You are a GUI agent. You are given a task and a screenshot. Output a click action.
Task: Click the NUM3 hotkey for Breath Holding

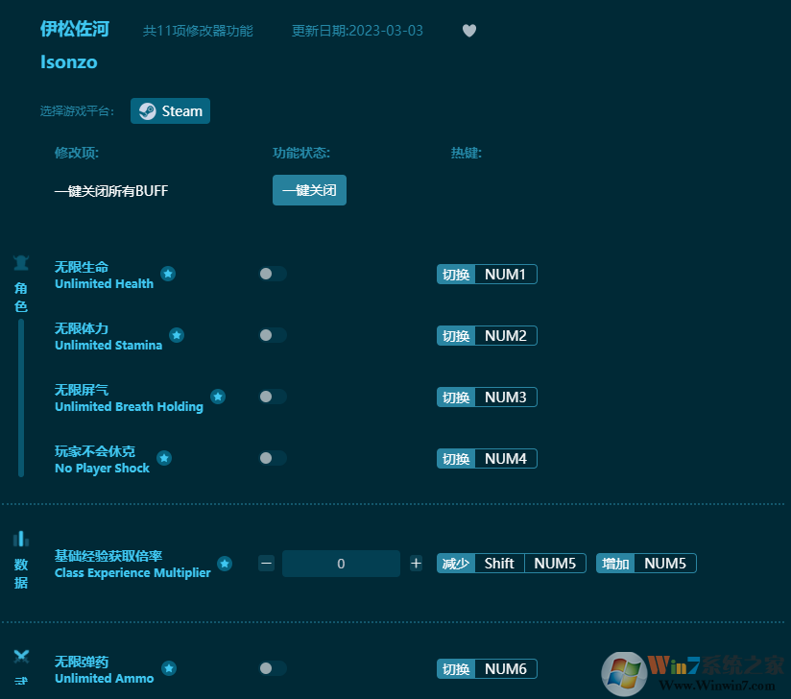506,398
